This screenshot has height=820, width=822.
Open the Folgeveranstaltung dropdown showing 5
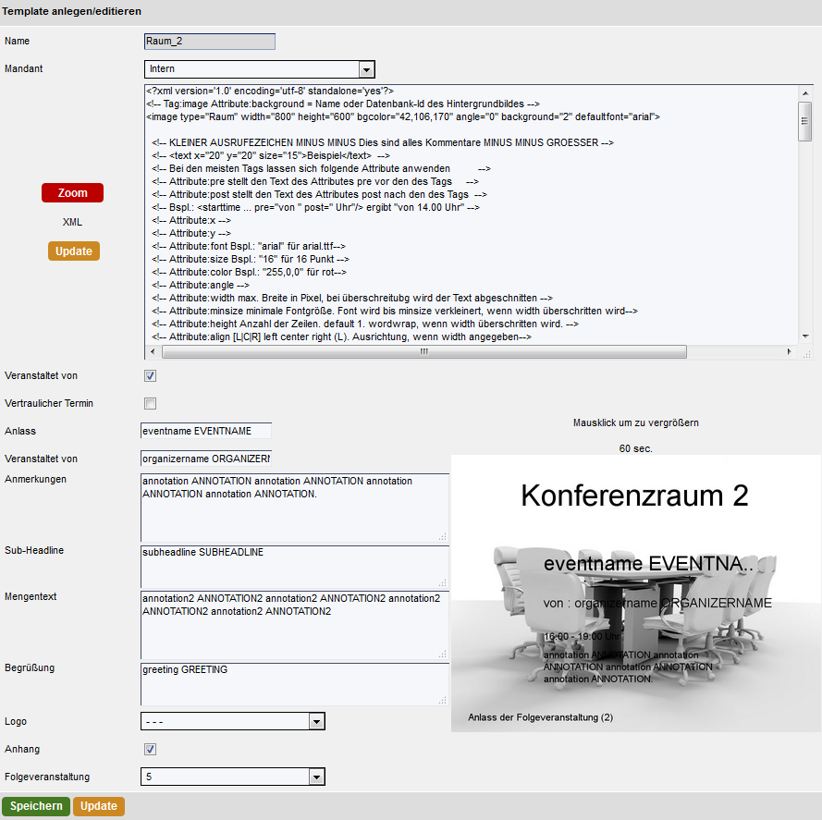tap(233, 777)
